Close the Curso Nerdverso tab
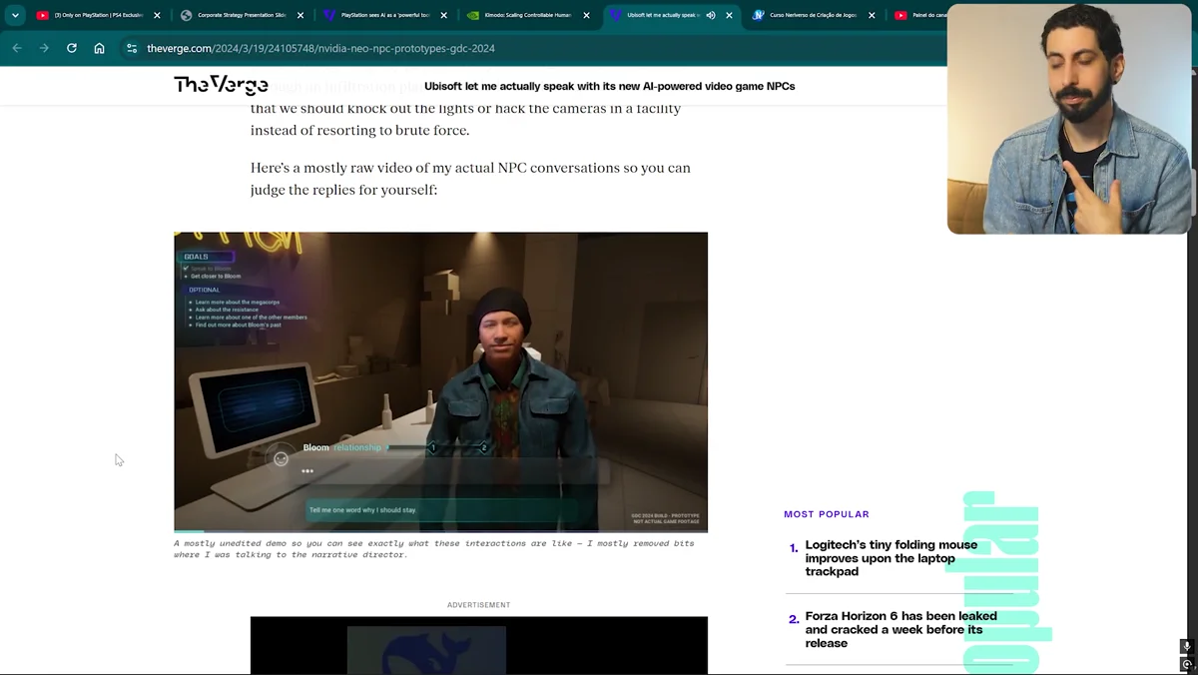The width and height of the screenshot is (1198, 675). coord(873,15)
